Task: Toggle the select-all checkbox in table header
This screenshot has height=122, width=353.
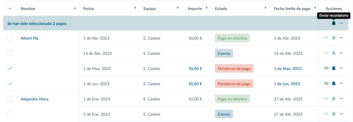Action: [10, 9]
